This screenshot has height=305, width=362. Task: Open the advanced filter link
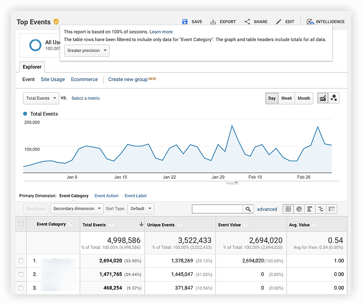pos(267,209)
